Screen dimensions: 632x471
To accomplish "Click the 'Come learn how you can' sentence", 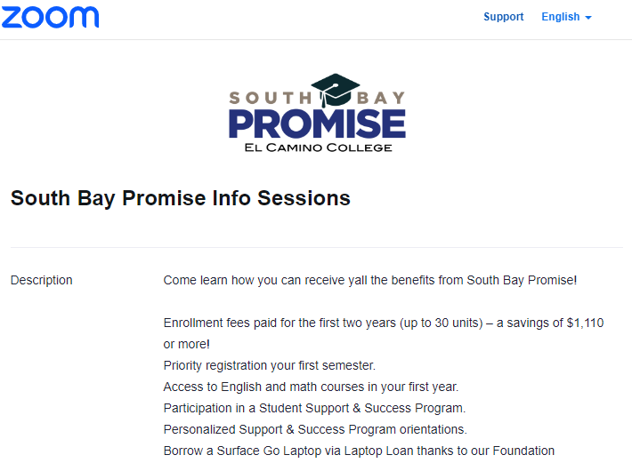I will pyautogui.click(x=370, y=280).
